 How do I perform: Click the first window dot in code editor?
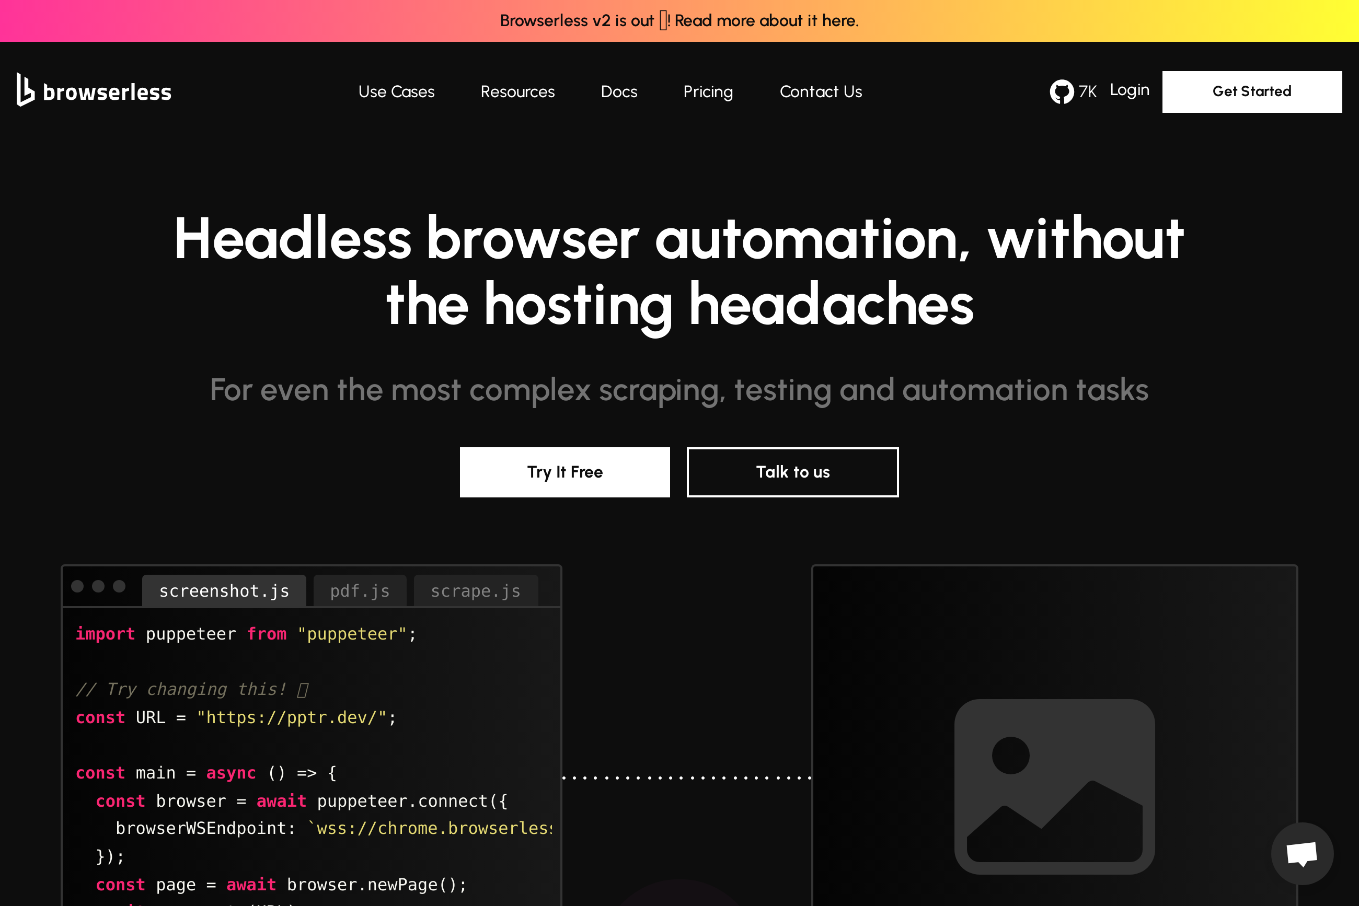(77, 586)
